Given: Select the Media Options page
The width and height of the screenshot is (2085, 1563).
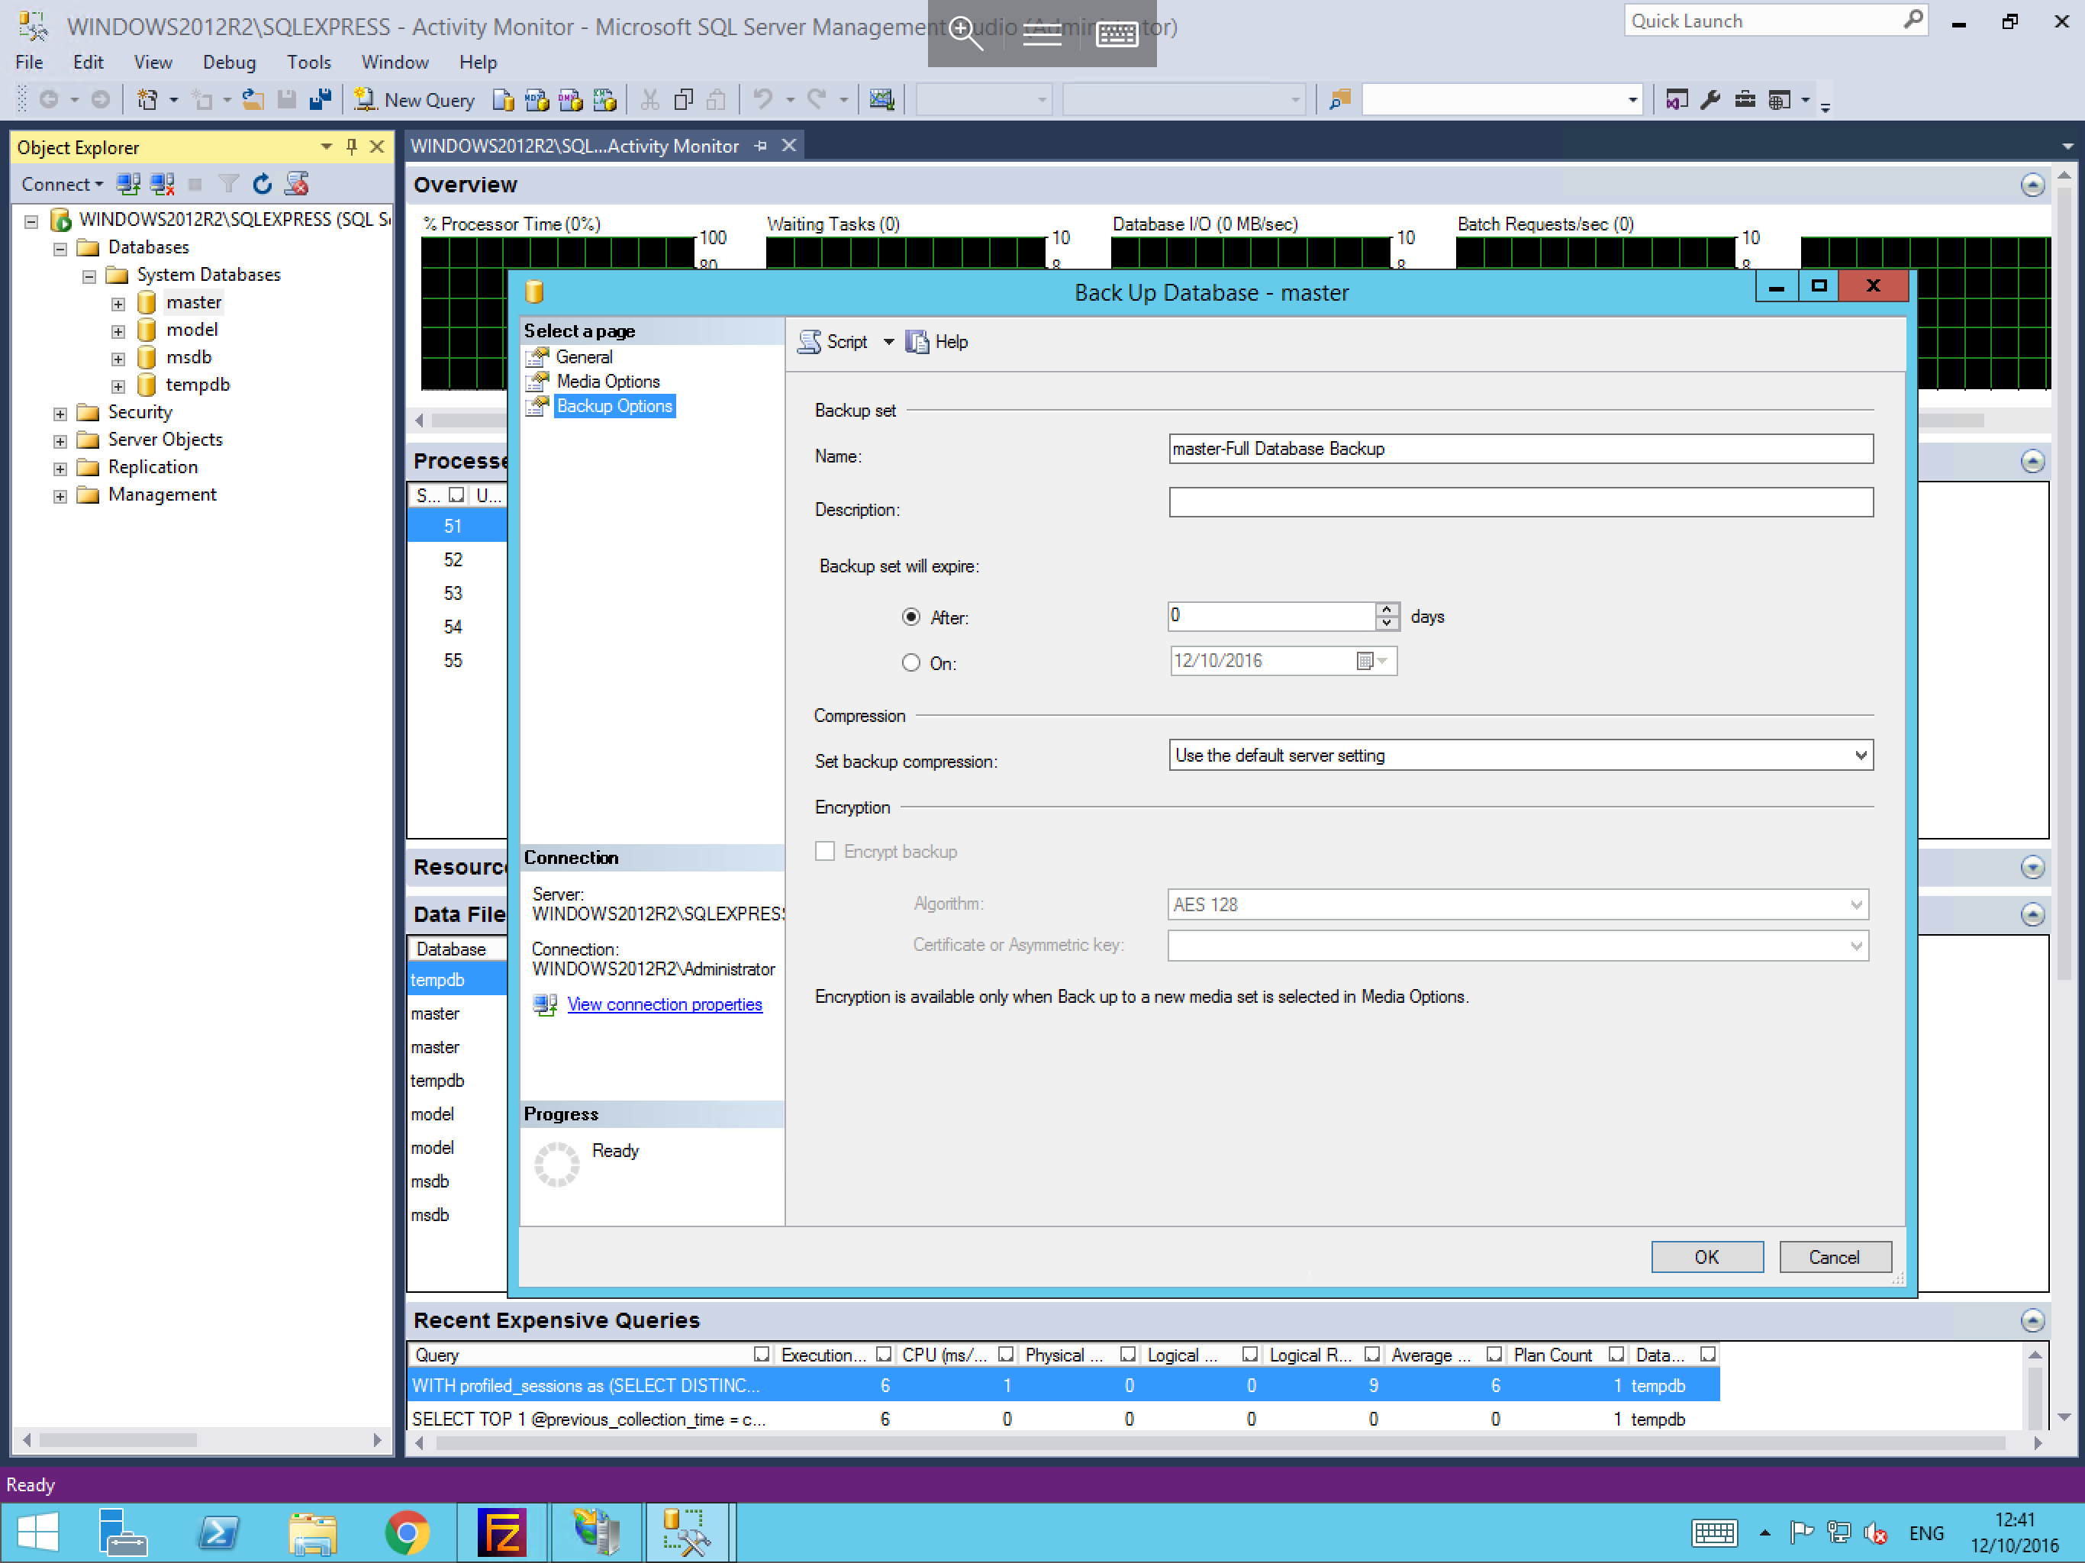Looking at the screenshot, I should [608, 381].
